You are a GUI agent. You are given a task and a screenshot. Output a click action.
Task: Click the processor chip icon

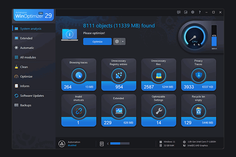[184, 142]
